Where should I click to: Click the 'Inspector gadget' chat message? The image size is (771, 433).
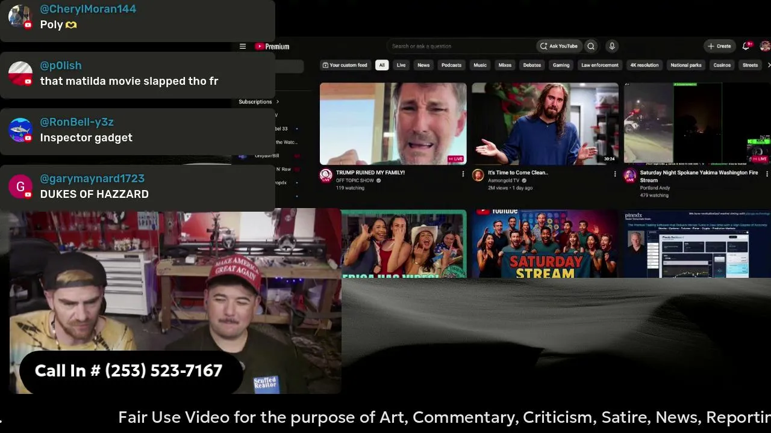(x=86, y=138)
